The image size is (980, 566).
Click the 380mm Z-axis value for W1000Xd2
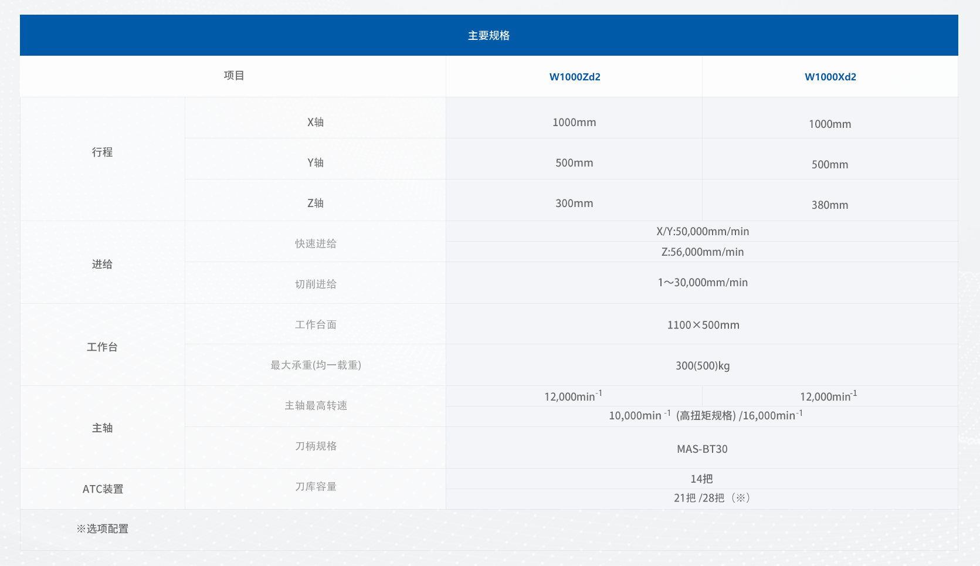click(829, 205)
